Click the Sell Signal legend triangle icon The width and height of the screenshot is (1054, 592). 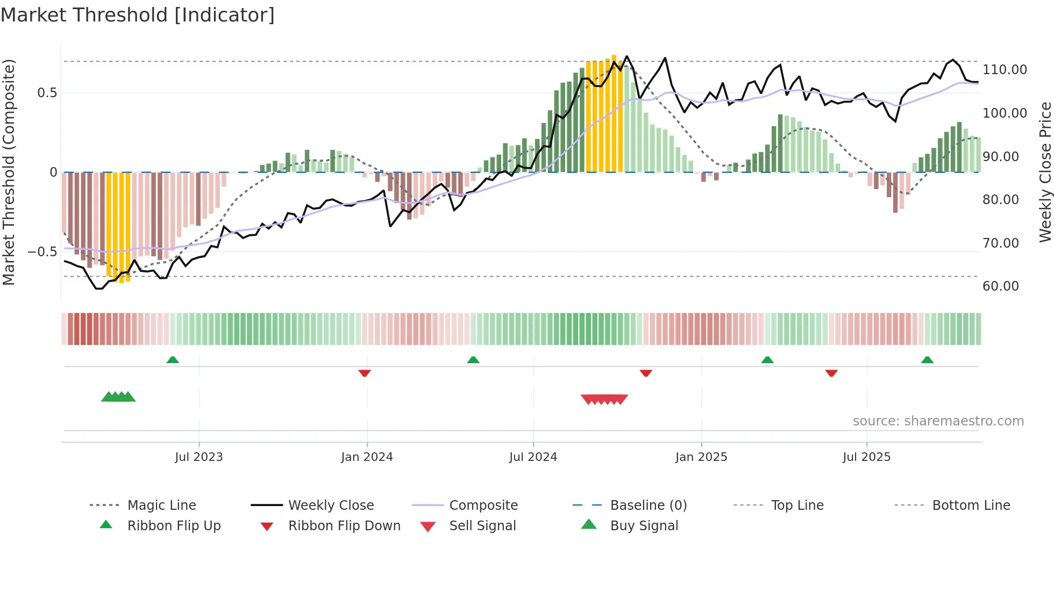point(428,526)
